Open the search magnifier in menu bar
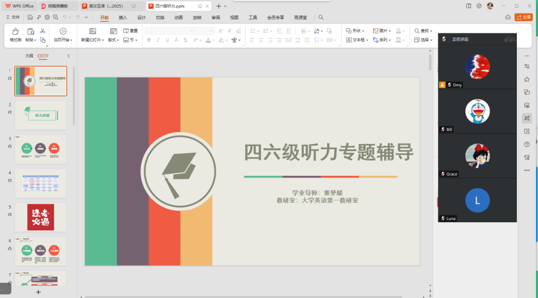Screen dimensions: 538x298 tap(321, 18)
